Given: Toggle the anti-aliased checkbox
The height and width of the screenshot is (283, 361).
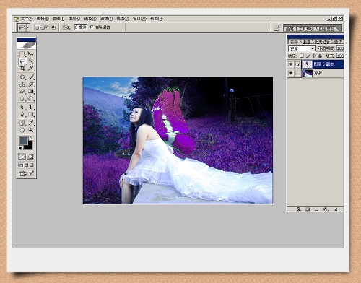Looking at the screenshot, I should 92,27.
